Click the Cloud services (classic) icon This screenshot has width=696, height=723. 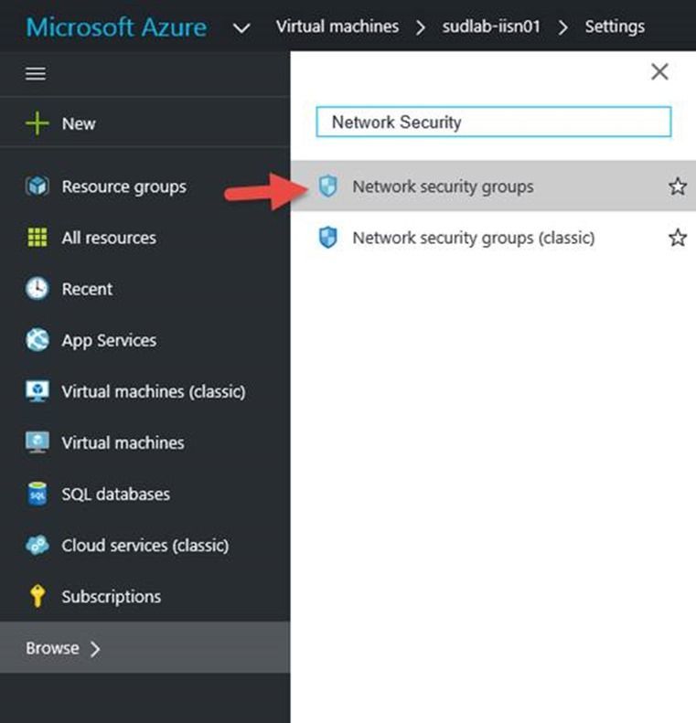point(37,546)
